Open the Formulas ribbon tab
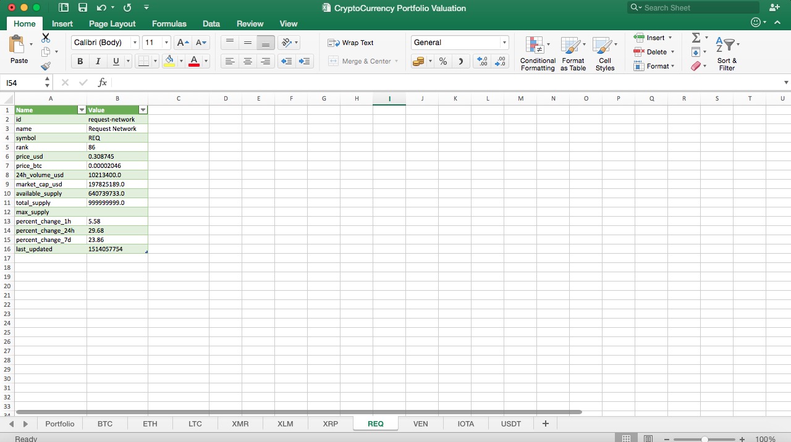 [169, 23]
